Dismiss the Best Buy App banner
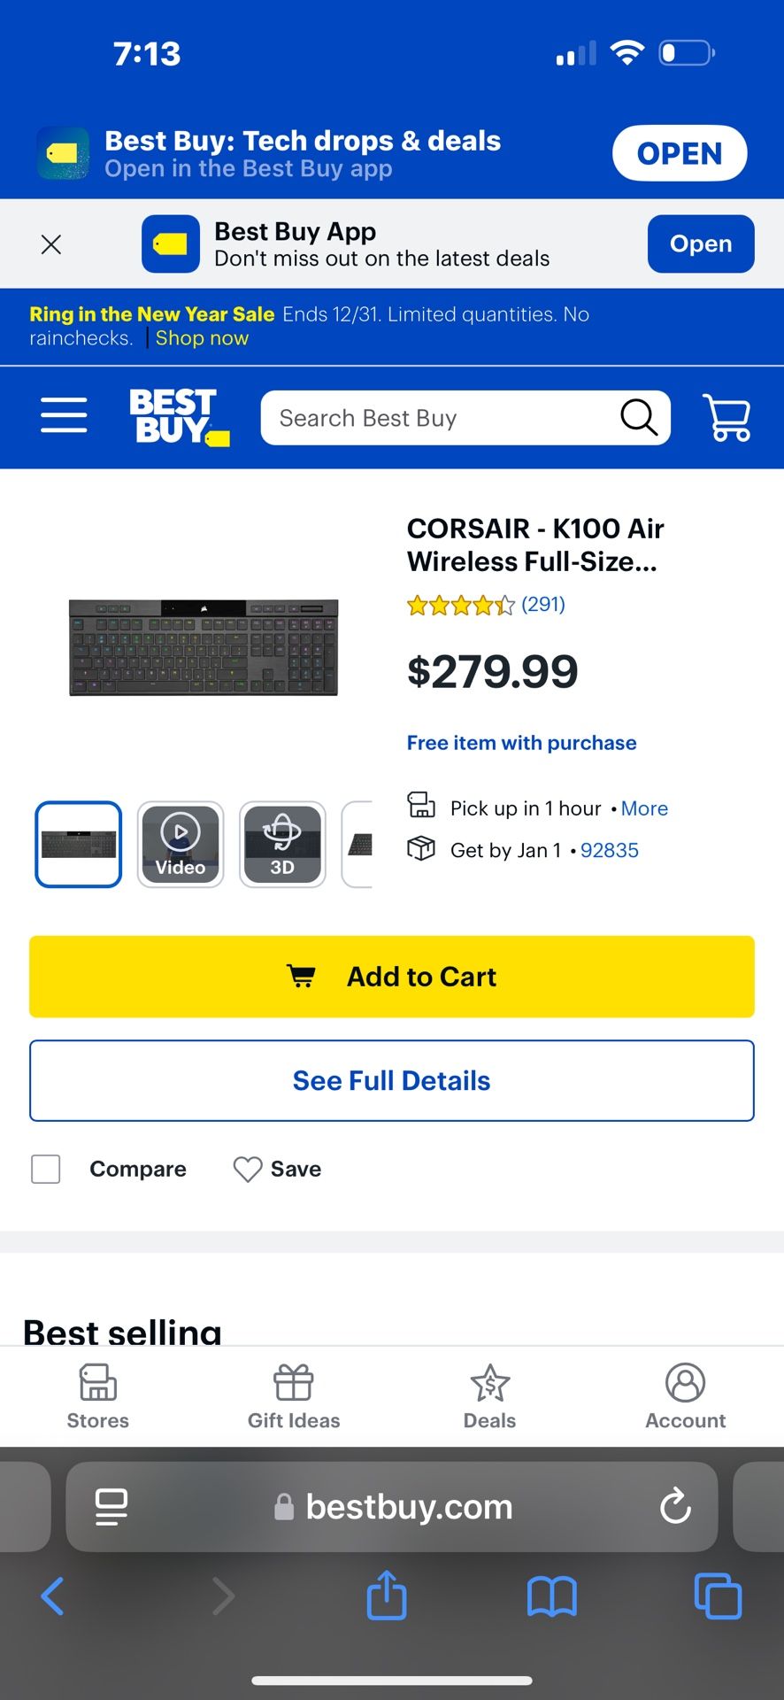Image resolution: width=784 pixels, height=1700 pixels. pos(51,244)
